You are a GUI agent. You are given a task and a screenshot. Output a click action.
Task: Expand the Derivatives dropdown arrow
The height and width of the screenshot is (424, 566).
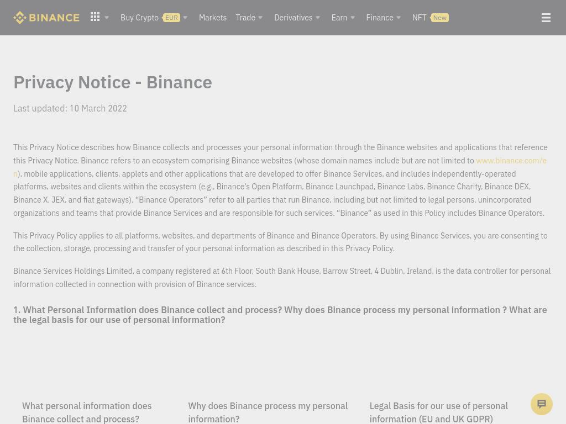318,18
